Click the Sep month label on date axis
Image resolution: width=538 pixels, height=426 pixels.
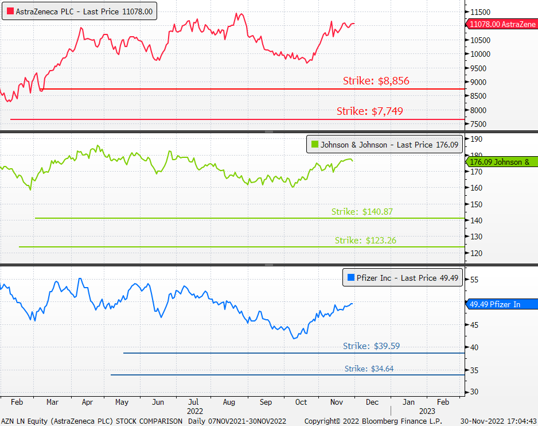point(266,402)
